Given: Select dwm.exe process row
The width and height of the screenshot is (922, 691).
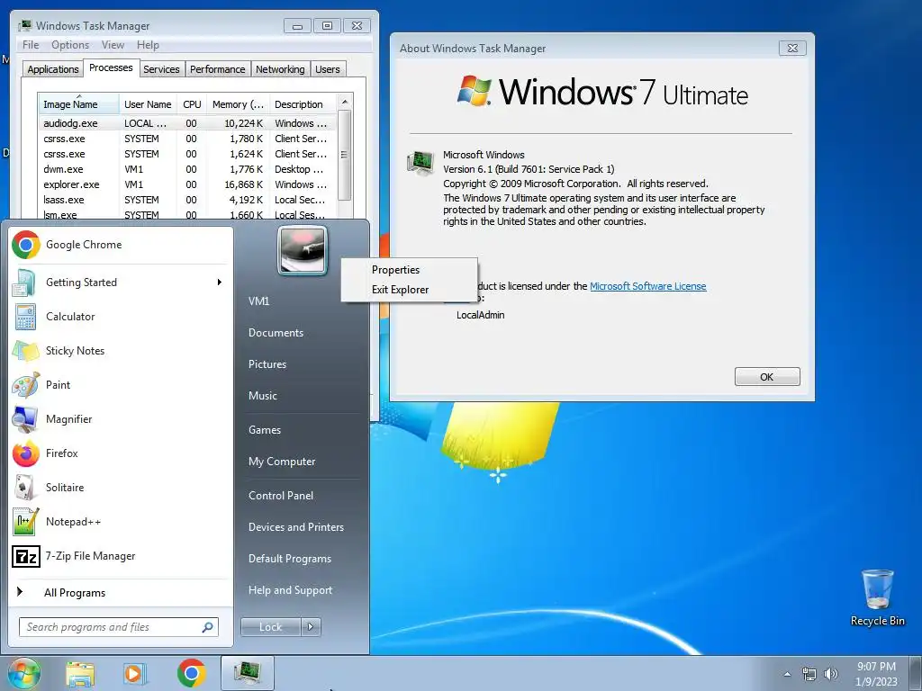Looking at the screenshot, I should [x=187, y=169].
